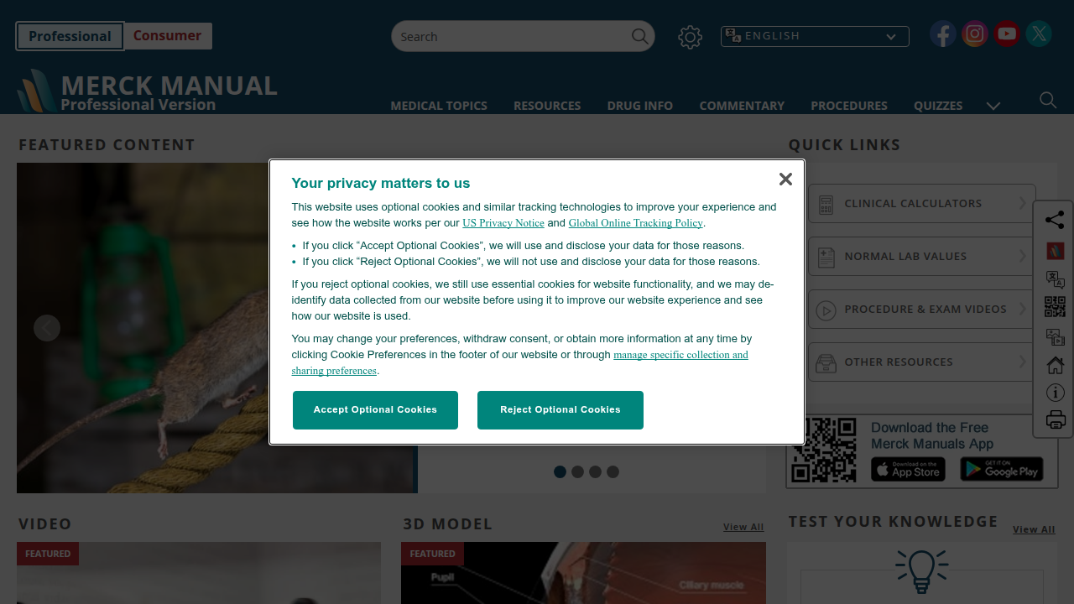Expand the extra navigation menu chevron
This screenshot has width=1074, height=604.
(993, 106)
